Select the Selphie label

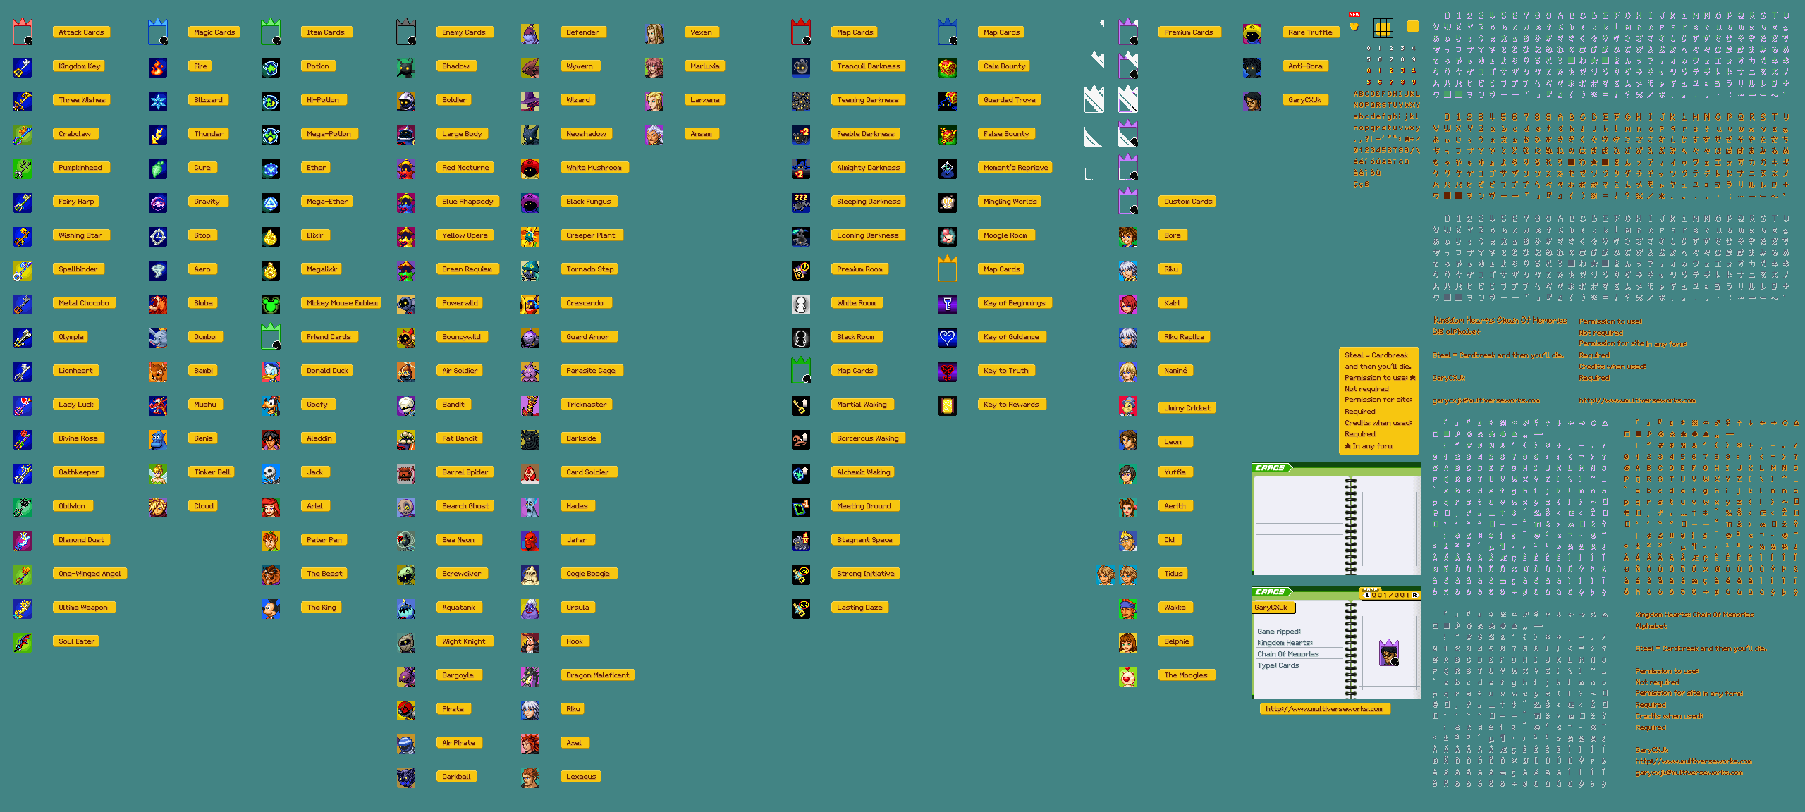tap(1177, 641)
